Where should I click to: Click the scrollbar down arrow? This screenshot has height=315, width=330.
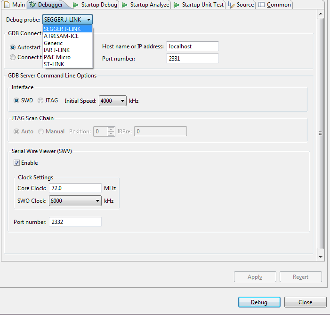coord(321,257)
